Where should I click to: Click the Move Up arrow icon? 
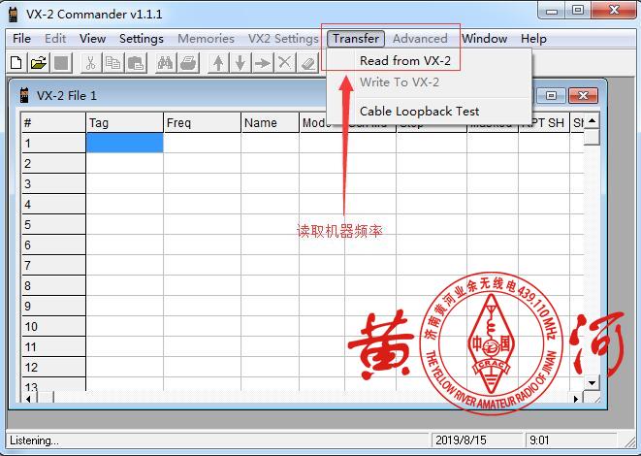click(218, 63)
